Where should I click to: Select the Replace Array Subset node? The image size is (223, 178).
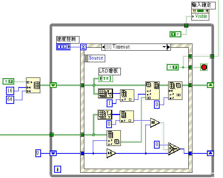pyautogui.click(x=153, y=90)
